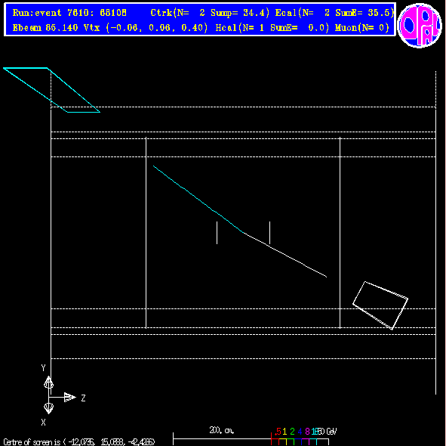Click the Ebeam 85.140 readout
Viewport: 446px width, 446px height.
(x=45, y=28)
